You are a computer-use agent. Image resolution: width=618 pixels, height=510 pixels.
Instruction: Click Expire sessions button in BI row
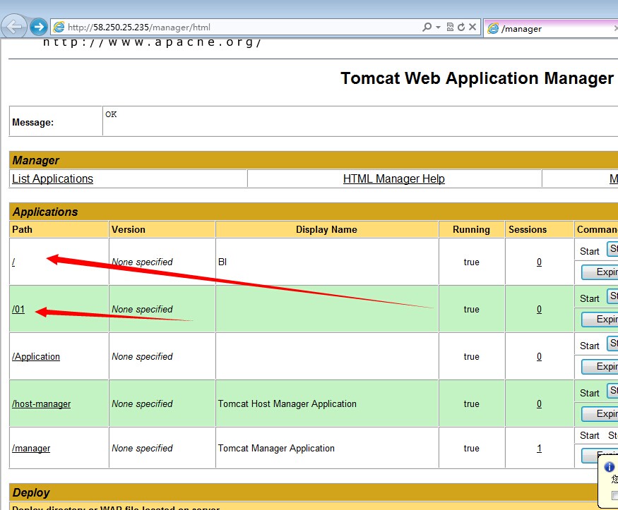pyautogui.click(x=600, y=272)
